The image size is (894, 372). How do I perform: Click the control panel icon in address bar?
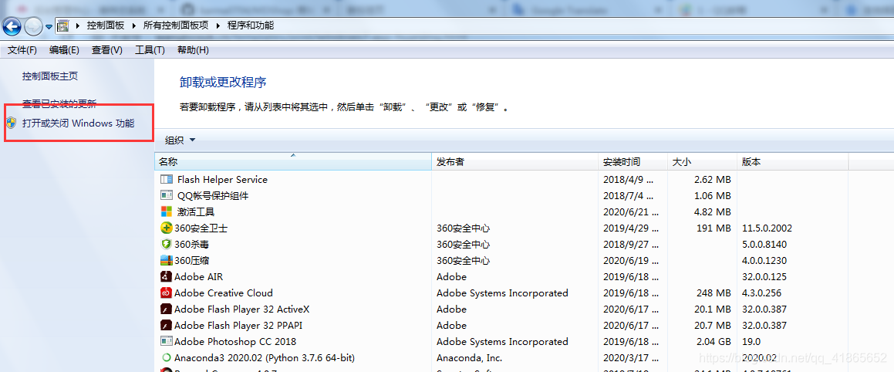click(x=63, y=25)
